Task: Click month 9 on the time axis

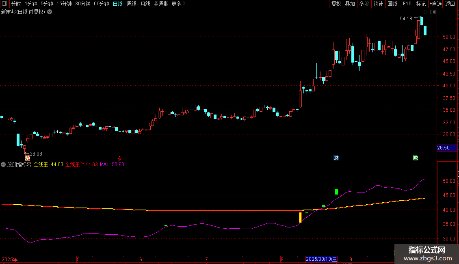Action: click(x=351, y=259)
